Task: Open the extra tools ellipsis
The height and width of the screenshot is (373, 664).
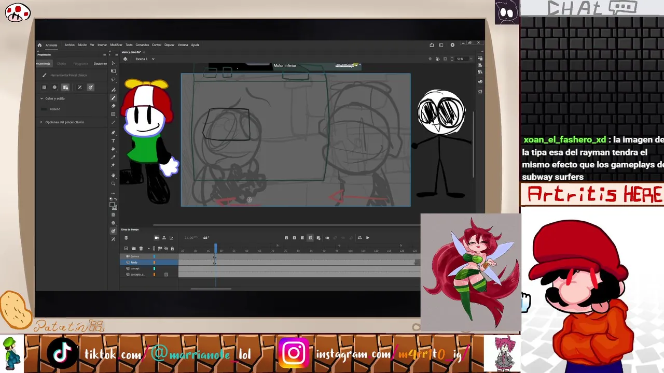Action: (113, 193)
